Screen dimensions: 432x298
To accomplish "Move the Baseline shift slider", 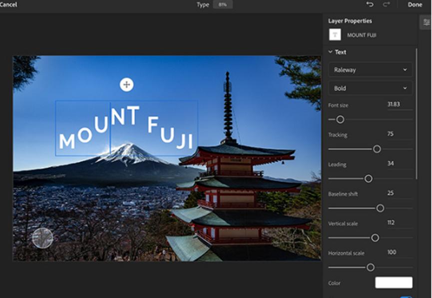I will tap(380, 208).
